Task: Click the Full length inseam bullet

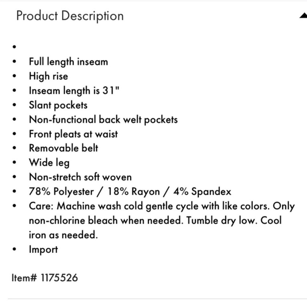Action: click(68, 62)
